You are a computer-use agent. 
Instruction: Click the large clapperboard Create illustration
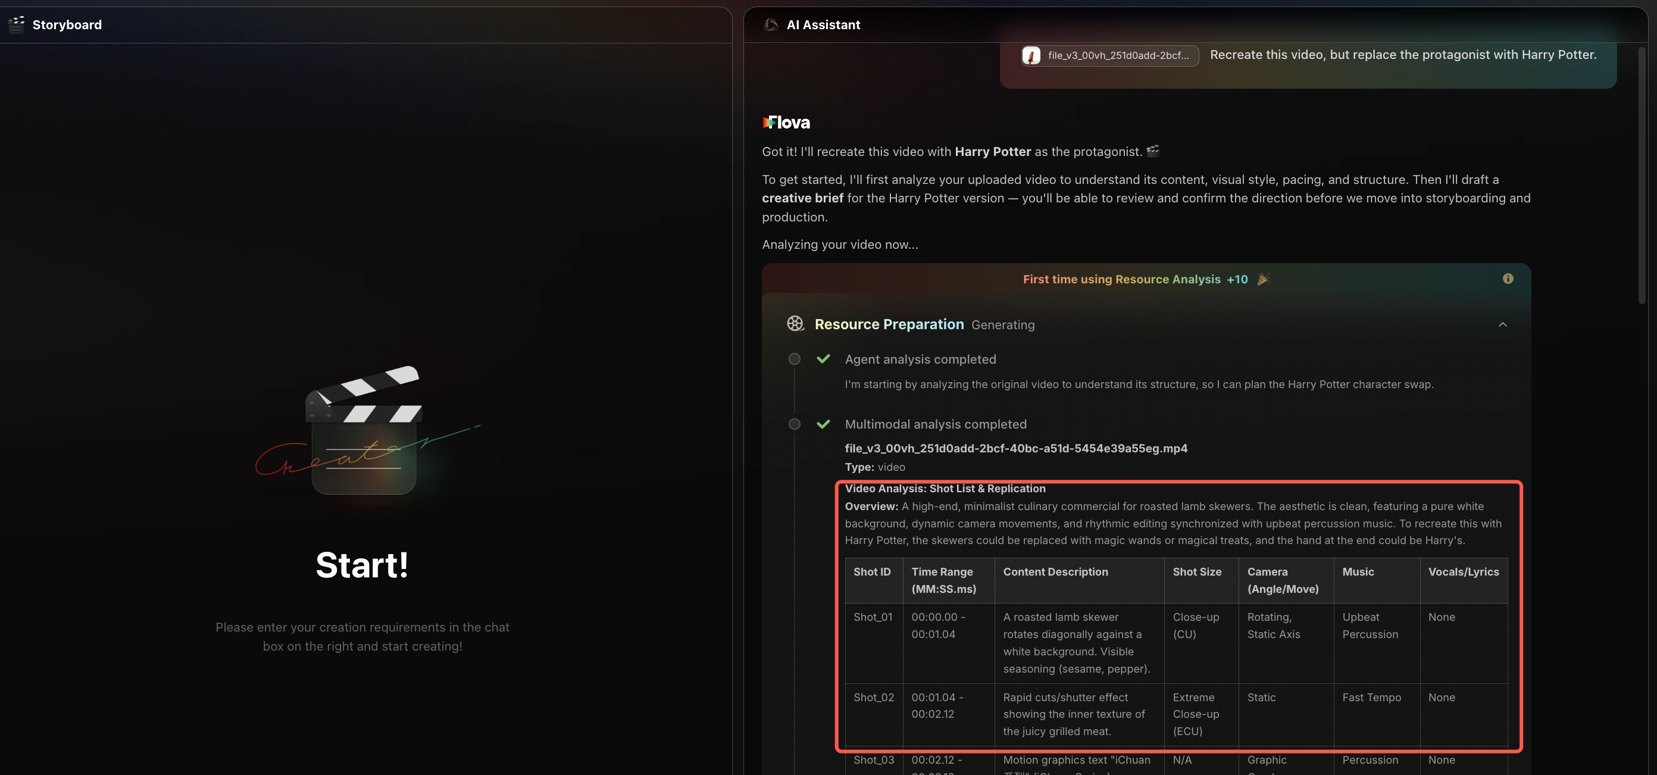click(x=364, y=430)
